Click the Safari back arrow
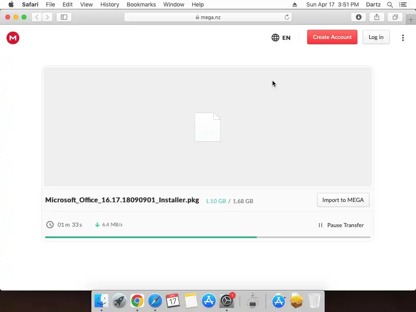 pyautogui.click(x=37, y=17)
